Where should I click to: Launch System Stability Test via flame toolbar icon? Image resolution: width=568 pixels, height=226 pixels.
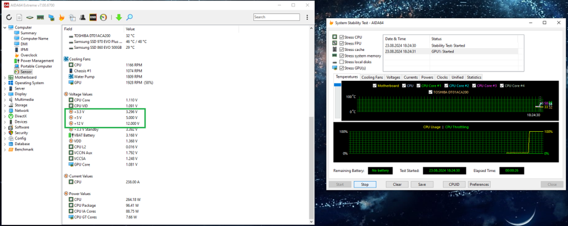tap(62, 17)
